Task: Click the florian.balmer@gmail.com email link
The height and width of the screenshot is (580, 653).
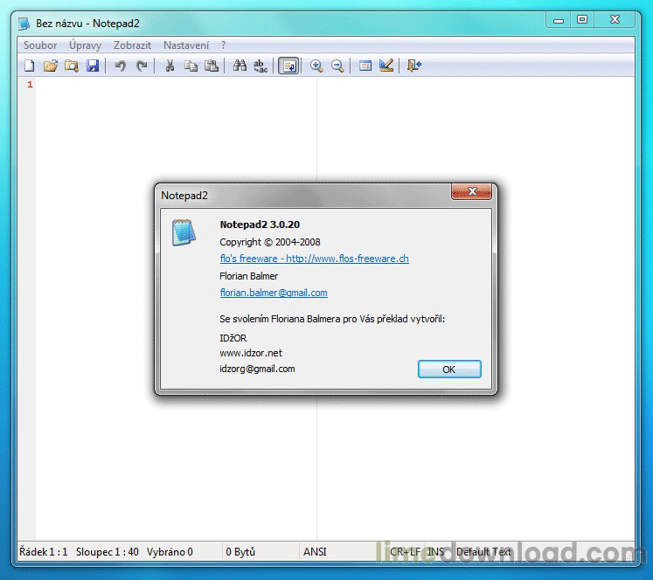Action: click(x=274, y=293)
